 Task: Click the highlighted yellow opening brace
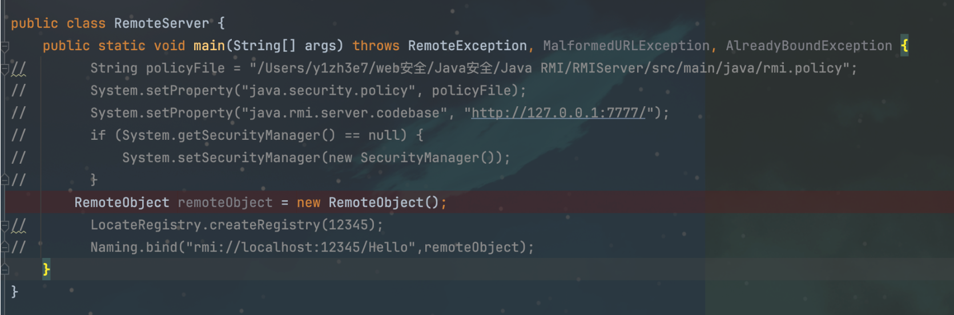coord(904,46)
